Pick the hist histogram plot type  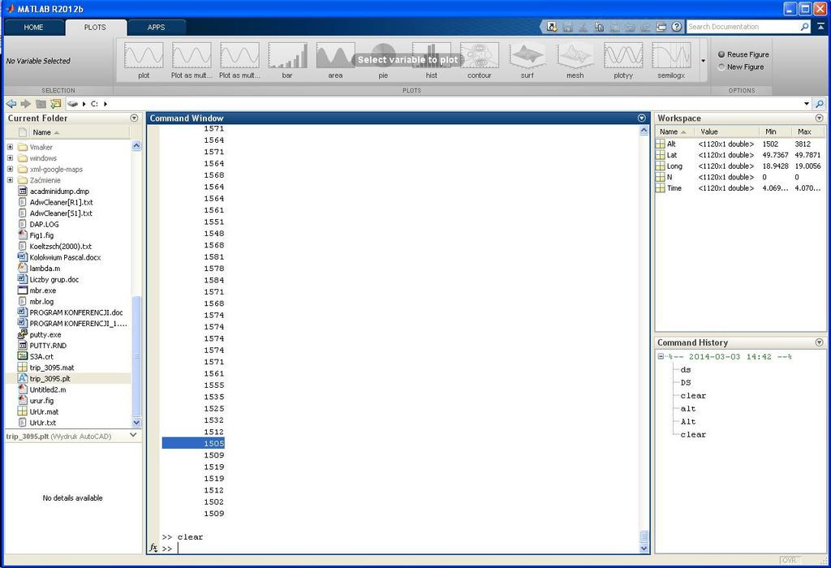click(432, 61)
